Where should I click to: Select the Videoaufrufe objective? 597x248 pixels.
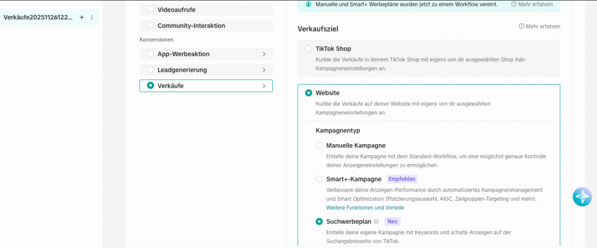tap(151, 9)
